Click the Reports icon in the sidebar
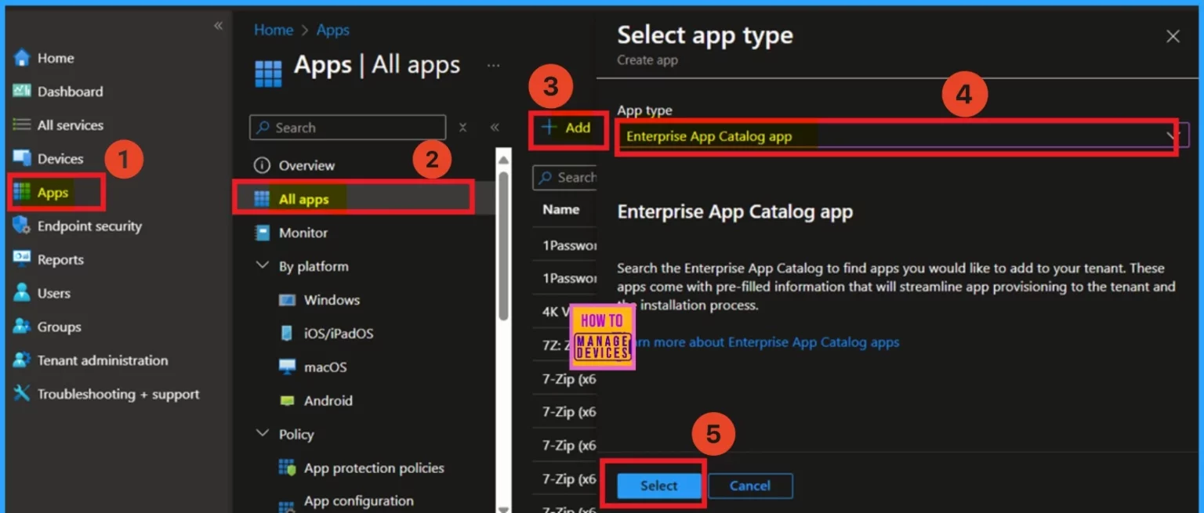 tap(22, 259)
